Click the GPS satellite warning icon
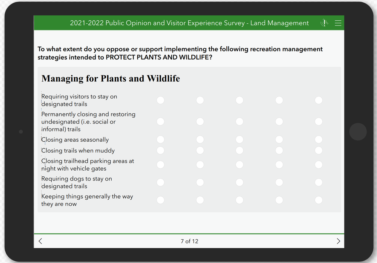377x263 pixels. pos(324,23)
